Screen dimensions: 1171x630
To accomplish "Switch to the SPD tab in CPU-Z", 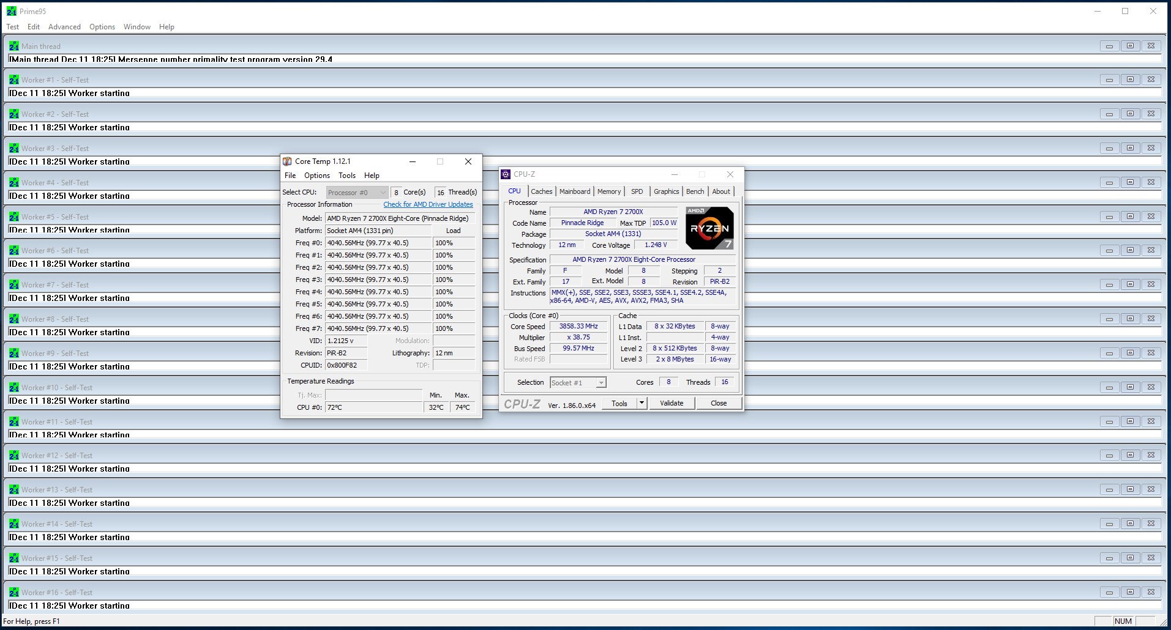I will (637, 191).
